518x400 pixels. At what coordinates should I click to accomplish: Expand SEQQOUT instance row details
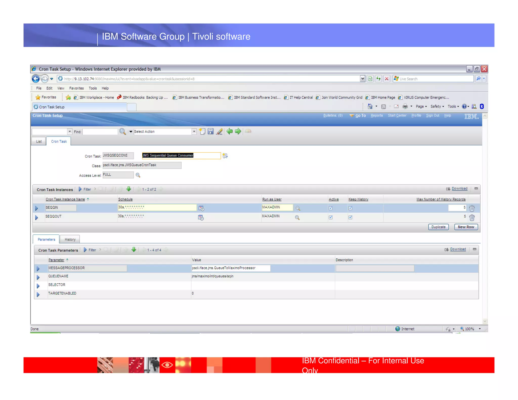(36, 217)
